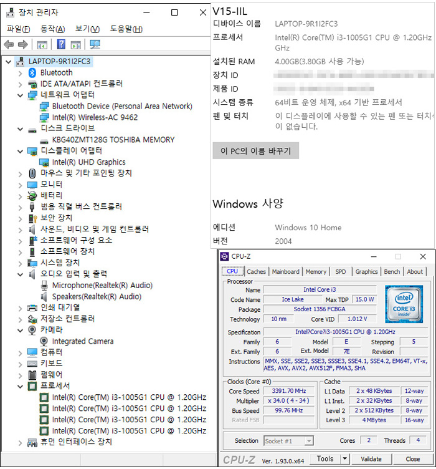Click the Core Speed 3391.70 MHz field
The width and height of the screenshot is (436, 469).
pyautogui.click(x=289, y=391)
